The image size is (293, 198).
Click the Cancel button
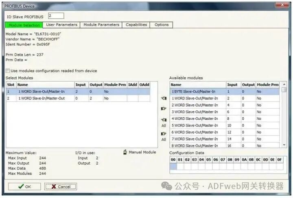point(61,187)
